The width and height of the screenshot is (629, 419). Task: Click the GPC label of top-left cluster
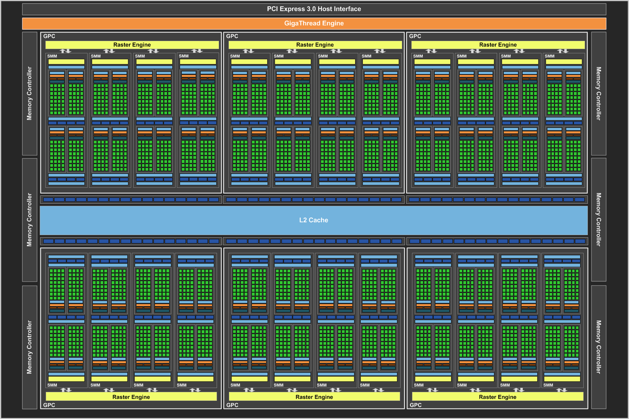pyautogui.click(x=49, y=36)
